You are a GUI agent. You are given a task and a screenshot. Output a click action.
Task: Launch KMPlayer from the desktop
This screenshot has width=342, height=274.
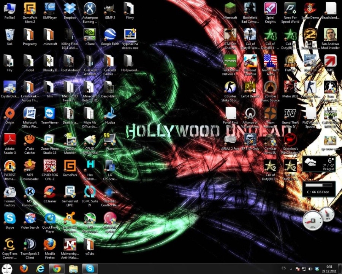coord(49,8)
